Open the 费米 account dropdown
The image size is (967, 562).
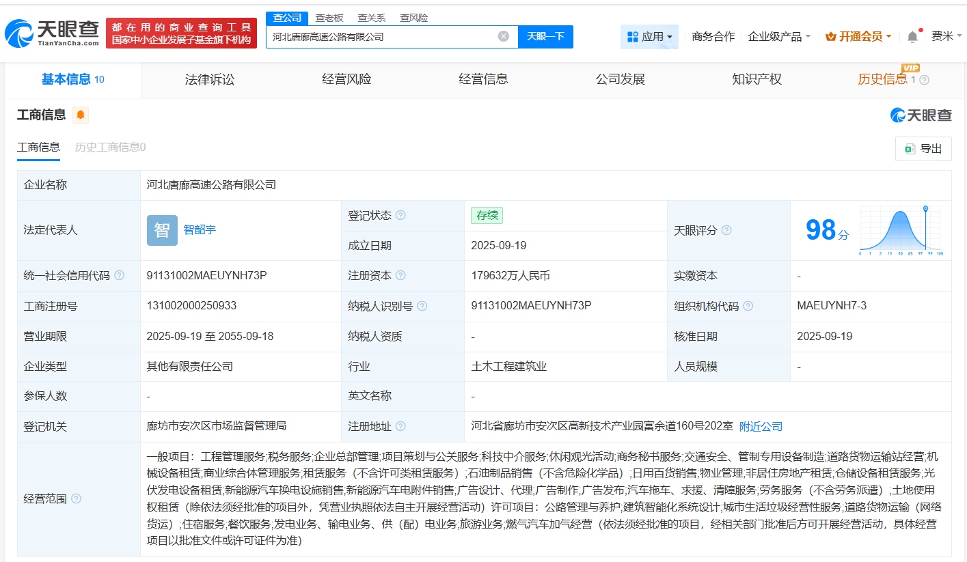tap(946, 36)
